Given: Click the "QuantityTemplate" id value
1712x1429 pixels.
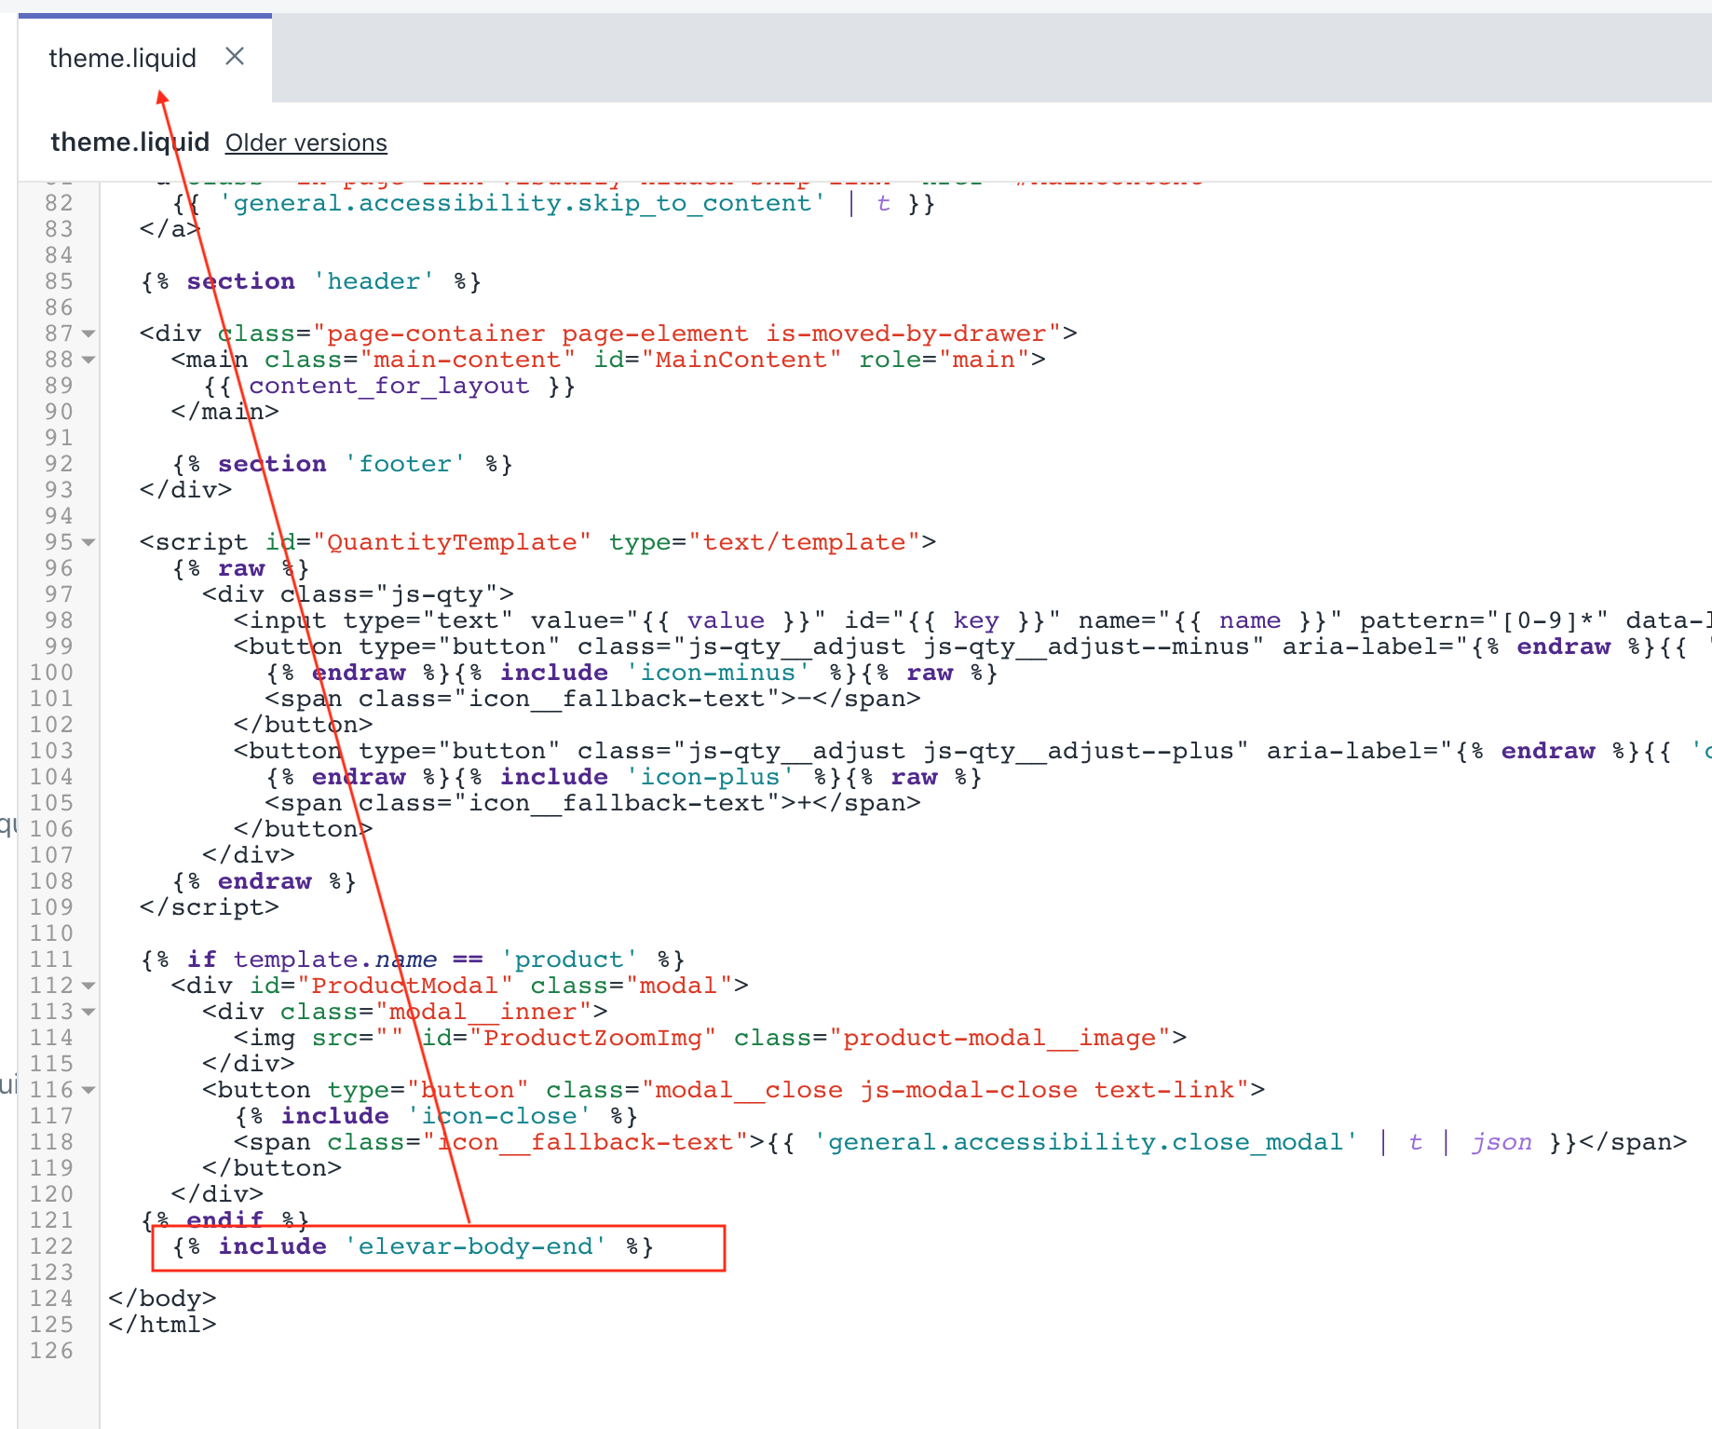Looking at the screenshot, I should pos(452,542).
